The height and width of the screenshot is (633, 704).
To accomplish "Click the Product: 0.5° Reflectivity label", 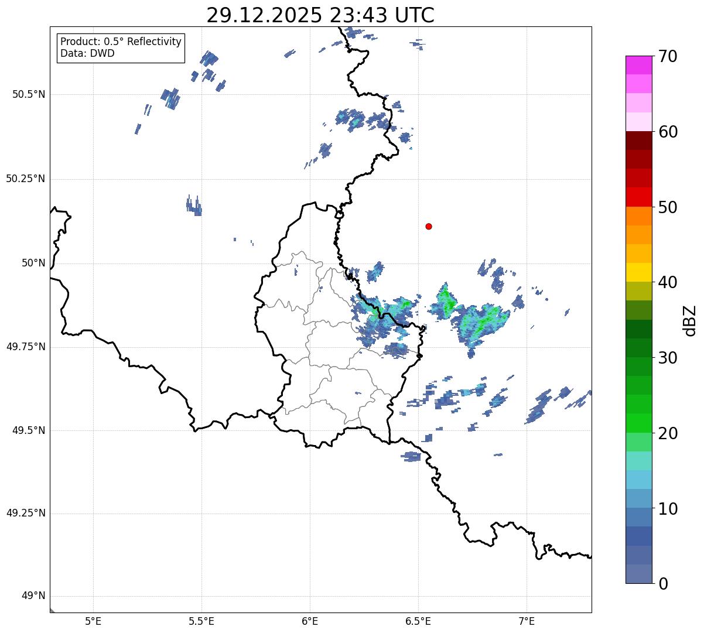I will (121, 42).
